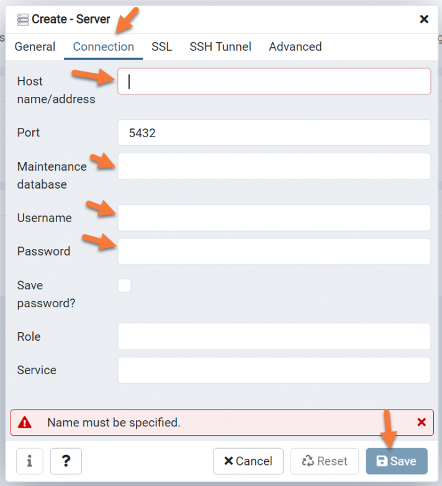This screenshot has width=442, height=486.
Task: Open help with the question mark button
Action: click(66, 461)
